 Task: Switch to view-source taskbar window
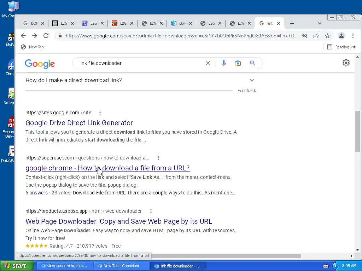(x=65, y=266)
